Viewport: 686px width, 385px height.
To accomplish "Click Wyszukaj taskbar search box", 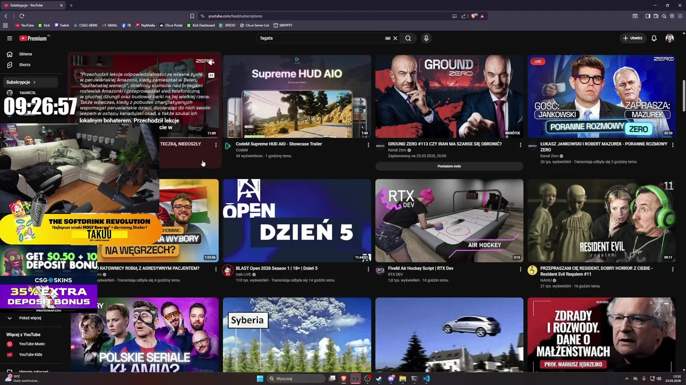I will tap(296, 379).
